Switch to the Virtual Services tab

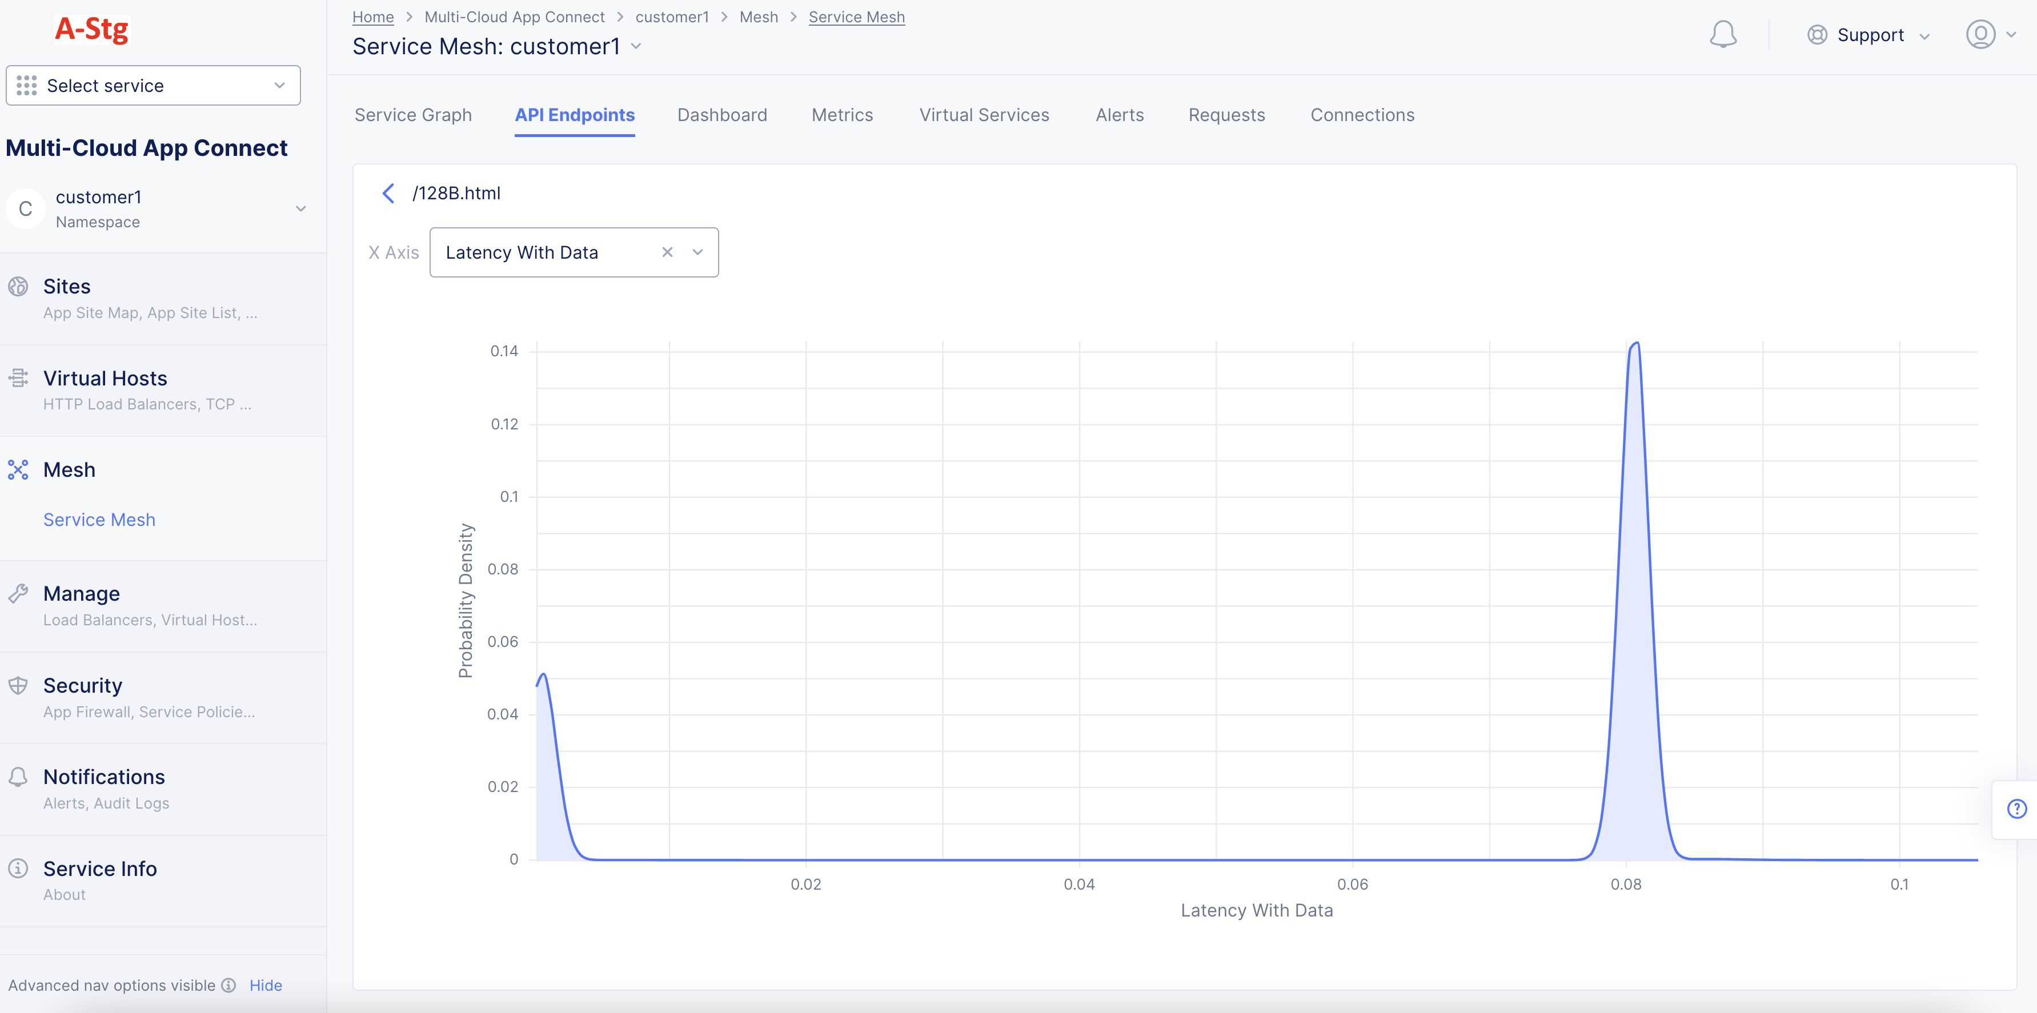pyautogui.click(x=984, y=115)
